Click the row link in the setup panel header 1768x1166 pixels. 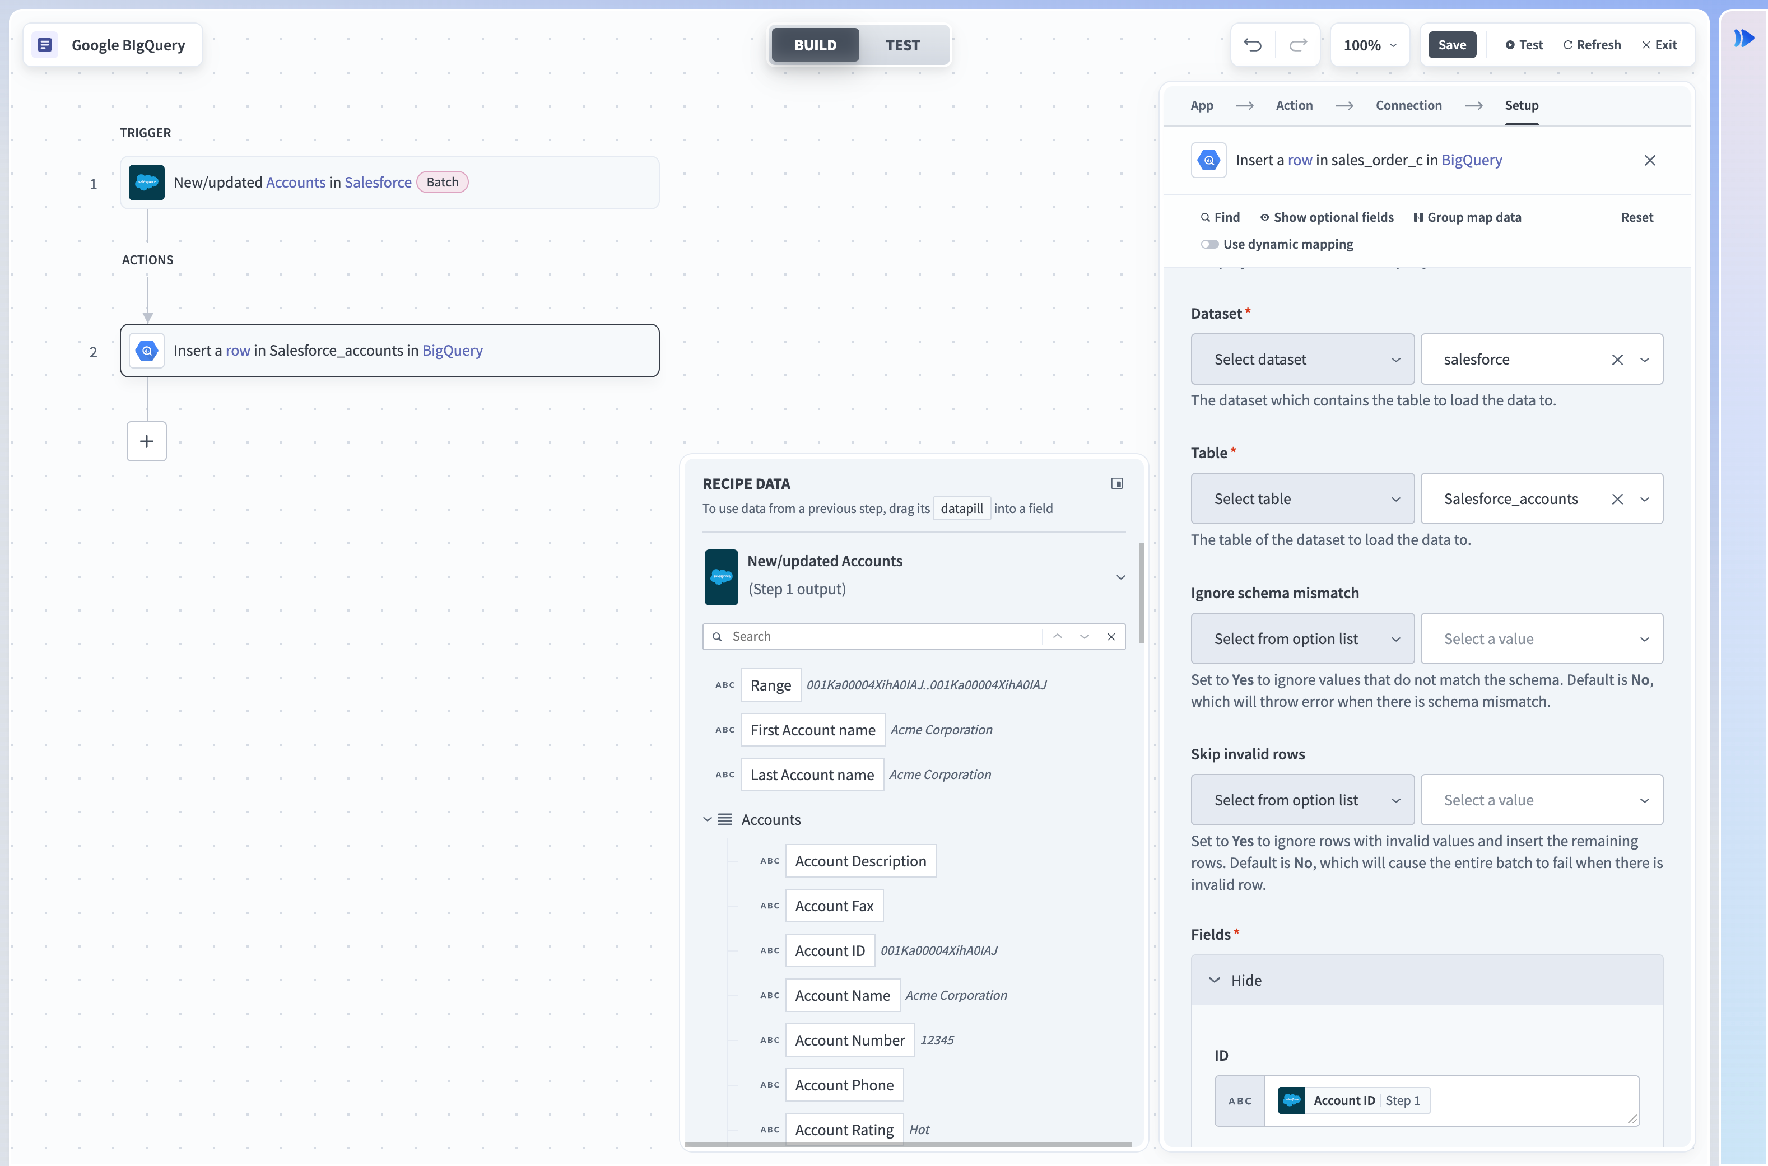click(x=1300, y=160)
